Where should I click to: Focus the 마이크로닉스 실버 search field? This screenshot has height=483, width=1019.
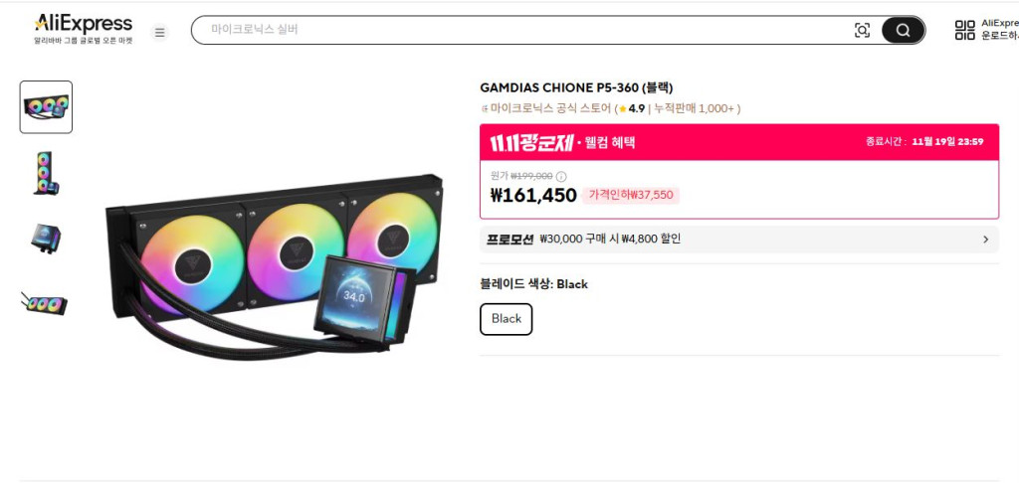point(517,30)
